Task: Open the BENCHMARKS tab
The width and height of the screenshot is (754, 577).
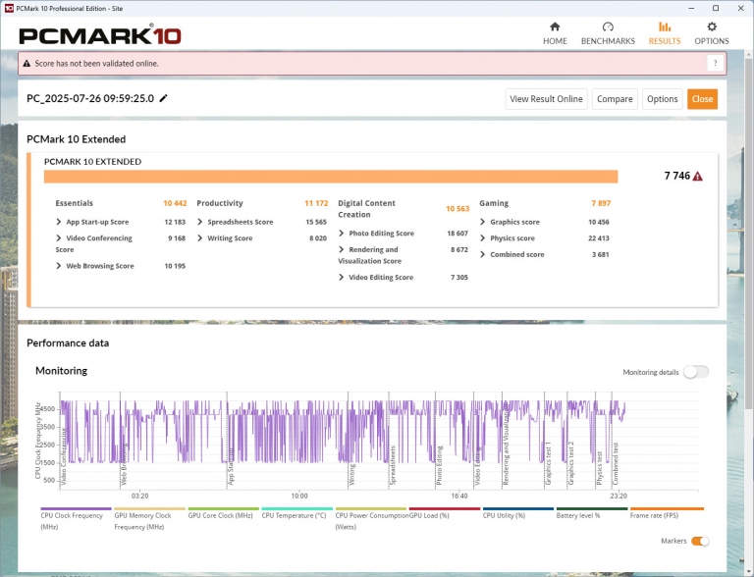Action: tap(608, 33)
